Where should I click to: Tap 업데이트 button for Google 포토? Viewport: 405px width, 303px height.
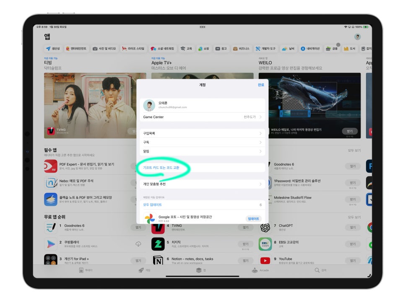pyautogui.click(x=253, y=219)
